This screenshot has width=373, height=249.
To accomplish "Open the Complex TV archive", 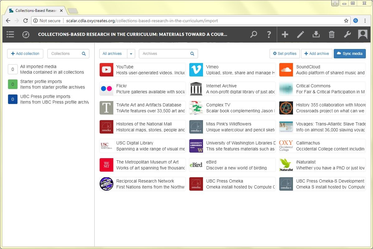I will click(232, 108).
